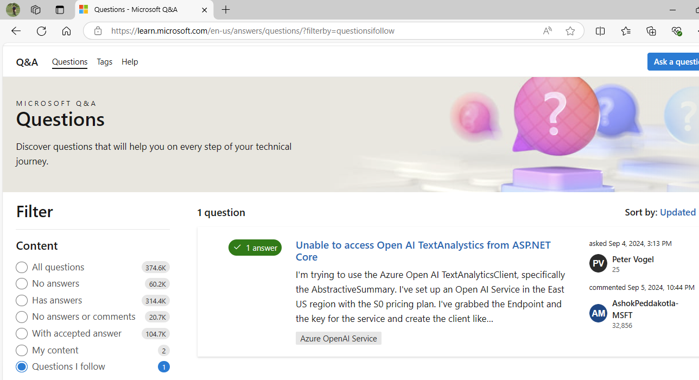This screenshot has height=380, width=699.
Task: Open the Unable to access Open AI TextAnalystics question
Action: [423, 251]
